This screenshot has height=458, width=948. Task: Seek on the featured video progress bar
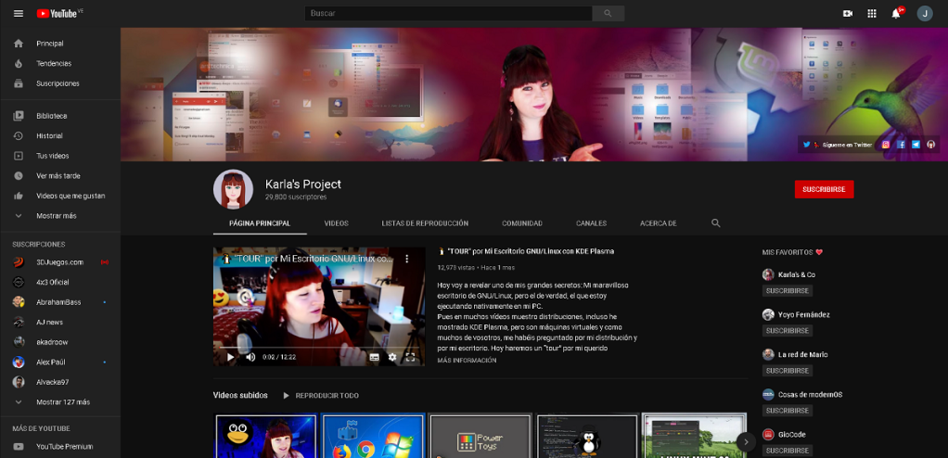coord(320,348)
